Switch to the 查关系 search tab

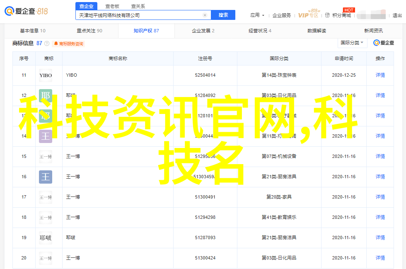[x=138, y=6]
